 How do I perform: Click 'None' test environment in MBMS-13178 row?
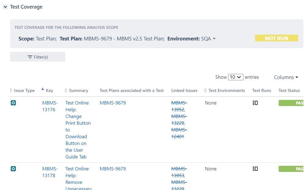pos(210,169)
